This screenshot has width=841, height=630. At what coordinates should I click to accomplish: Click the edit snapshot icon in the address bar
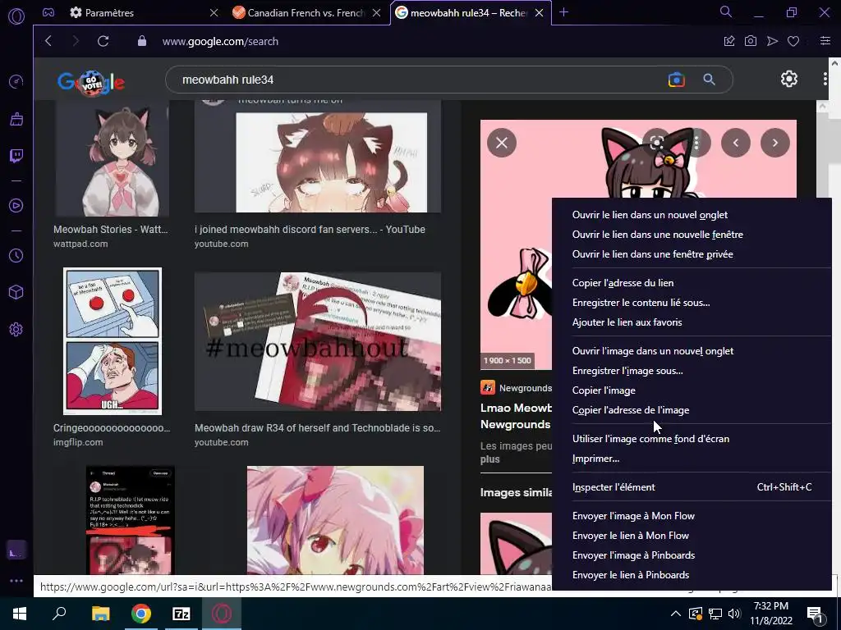(729, 41)
